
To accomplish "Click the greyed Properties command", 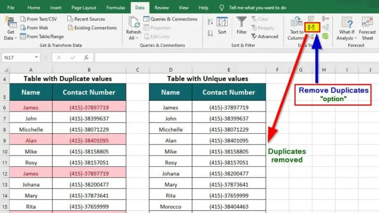I will coord(157,28).
